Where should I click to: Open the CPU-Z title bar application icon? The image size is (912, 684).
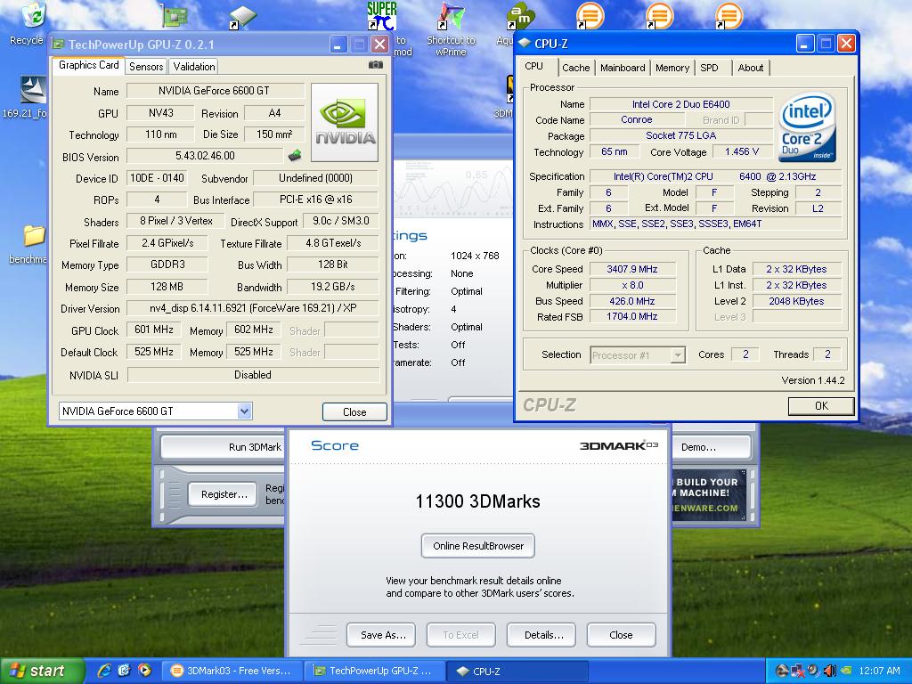click(524, 43)
